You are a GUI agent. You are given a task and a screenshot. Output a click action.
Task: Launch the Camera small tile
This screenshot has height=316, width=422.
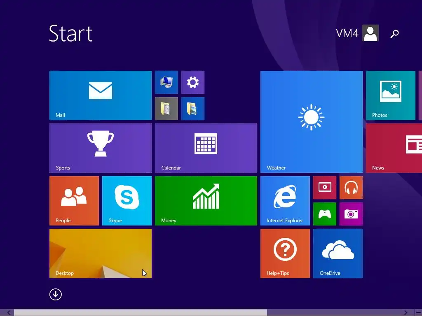pyautogui.click(x=351, y=214)
